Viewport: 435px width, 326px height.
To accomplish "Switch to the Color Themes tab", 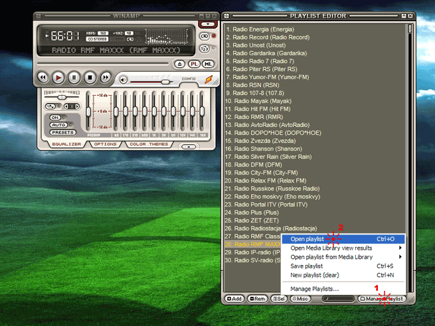I will click(149, 144).
